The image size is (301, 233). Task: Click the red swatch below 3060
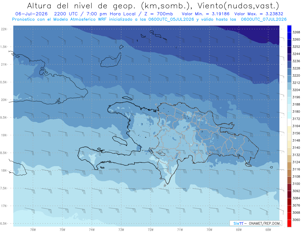point(289,223)
